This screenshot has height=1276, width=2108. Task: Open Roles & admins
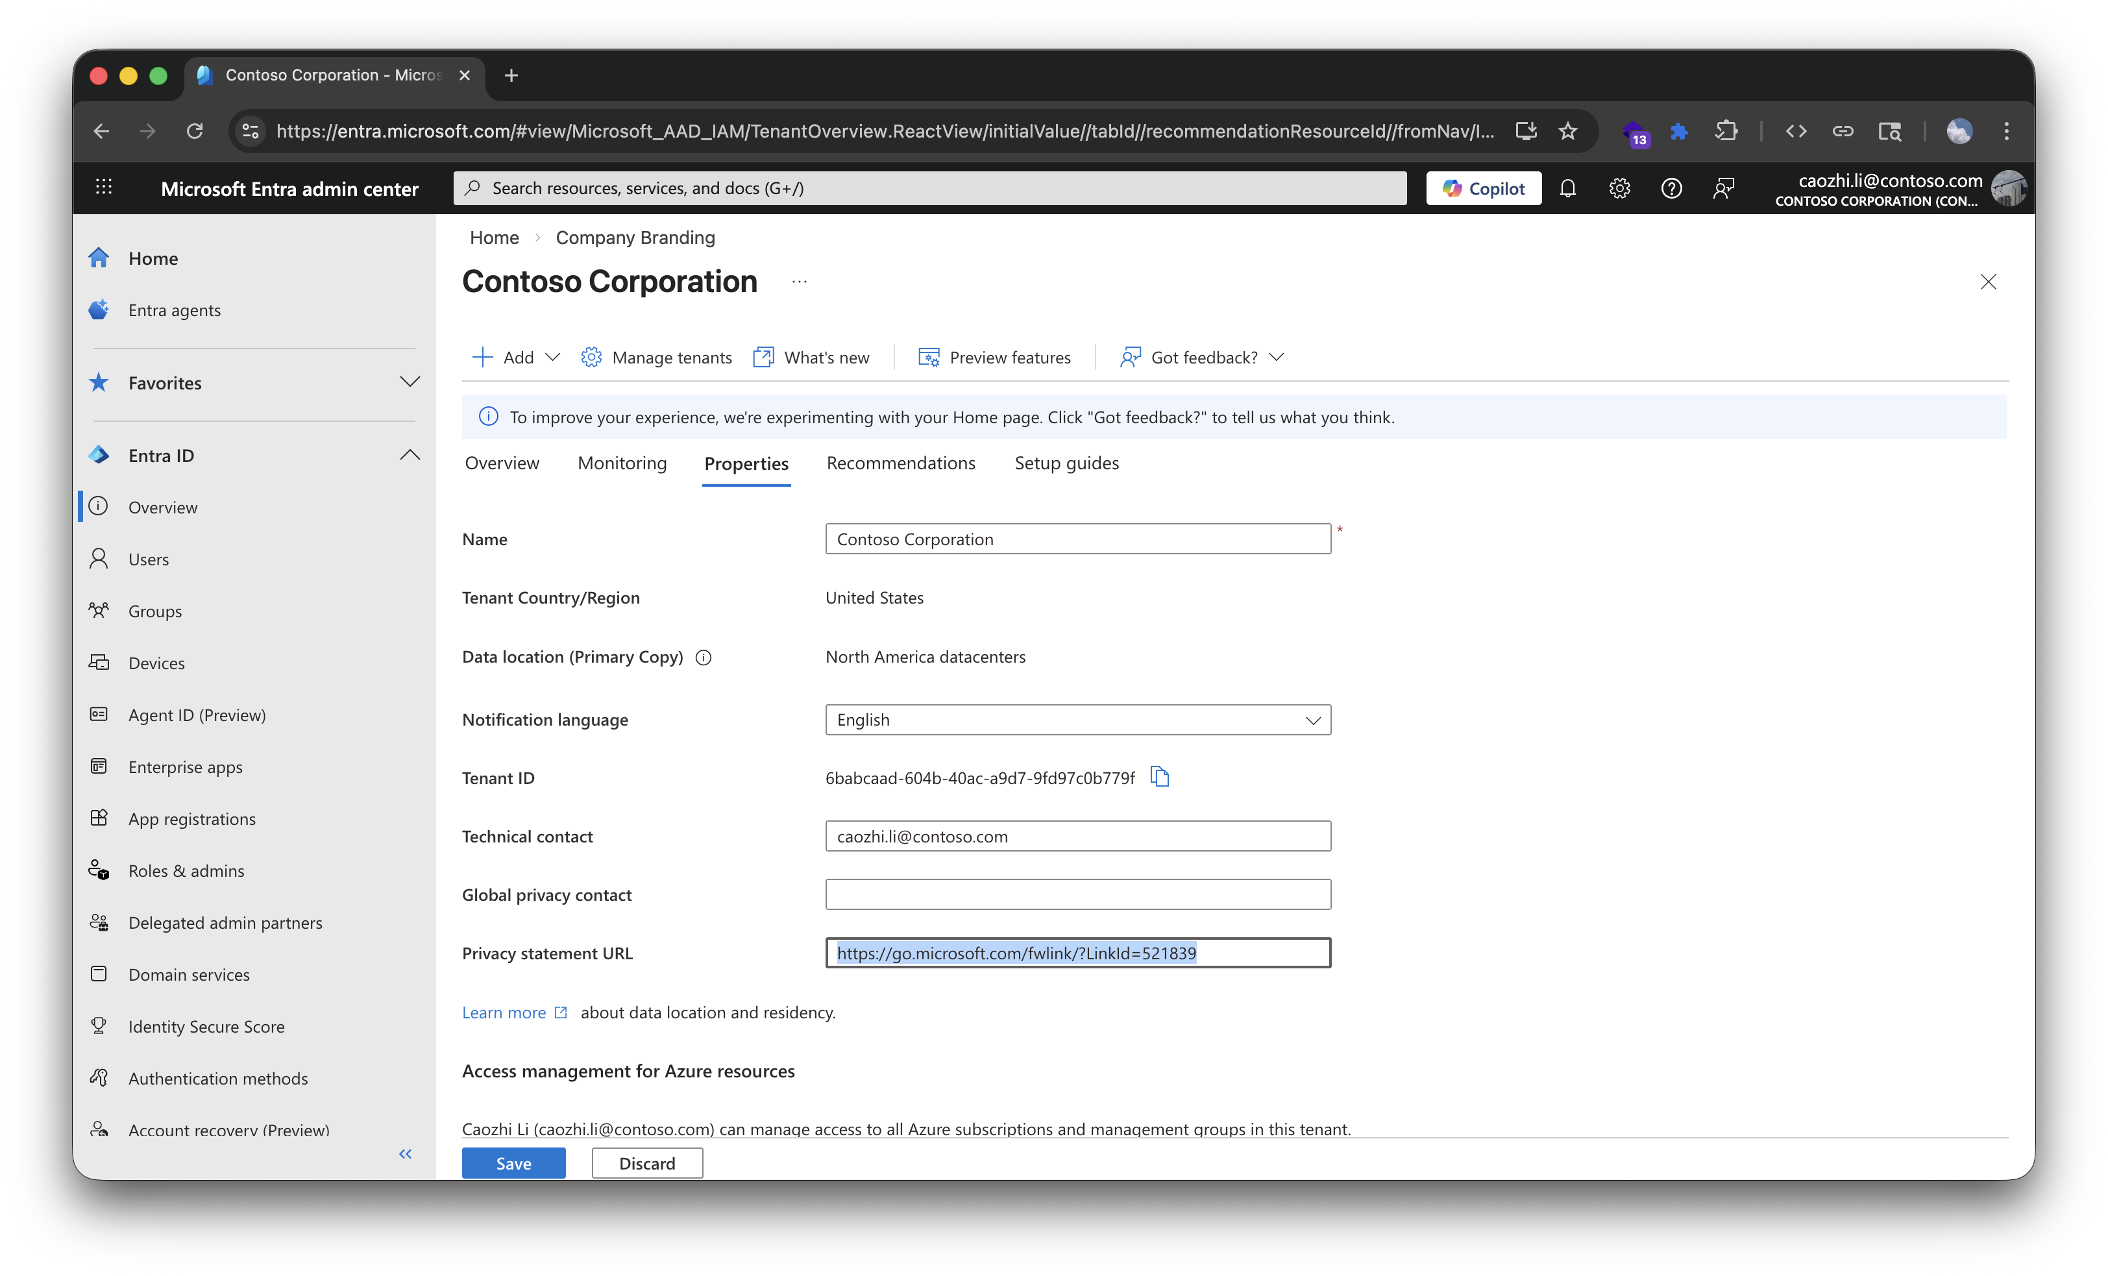click(186, 870)
